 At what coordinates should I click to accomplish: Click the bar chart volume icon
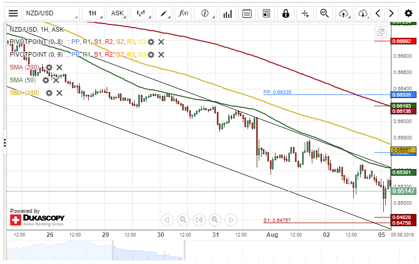[x=228, y=13]
